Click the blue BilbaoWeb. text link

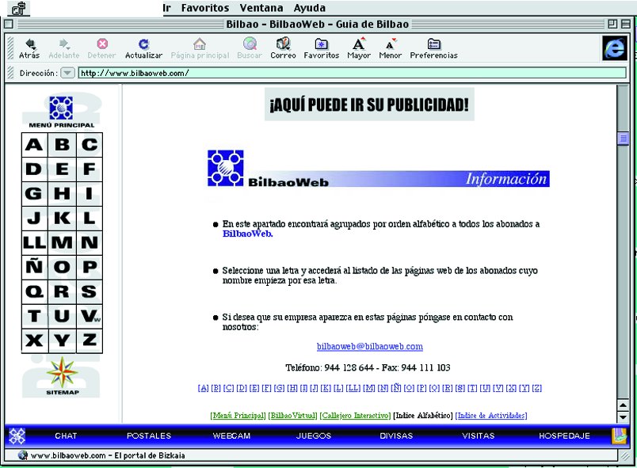point(247,234)
